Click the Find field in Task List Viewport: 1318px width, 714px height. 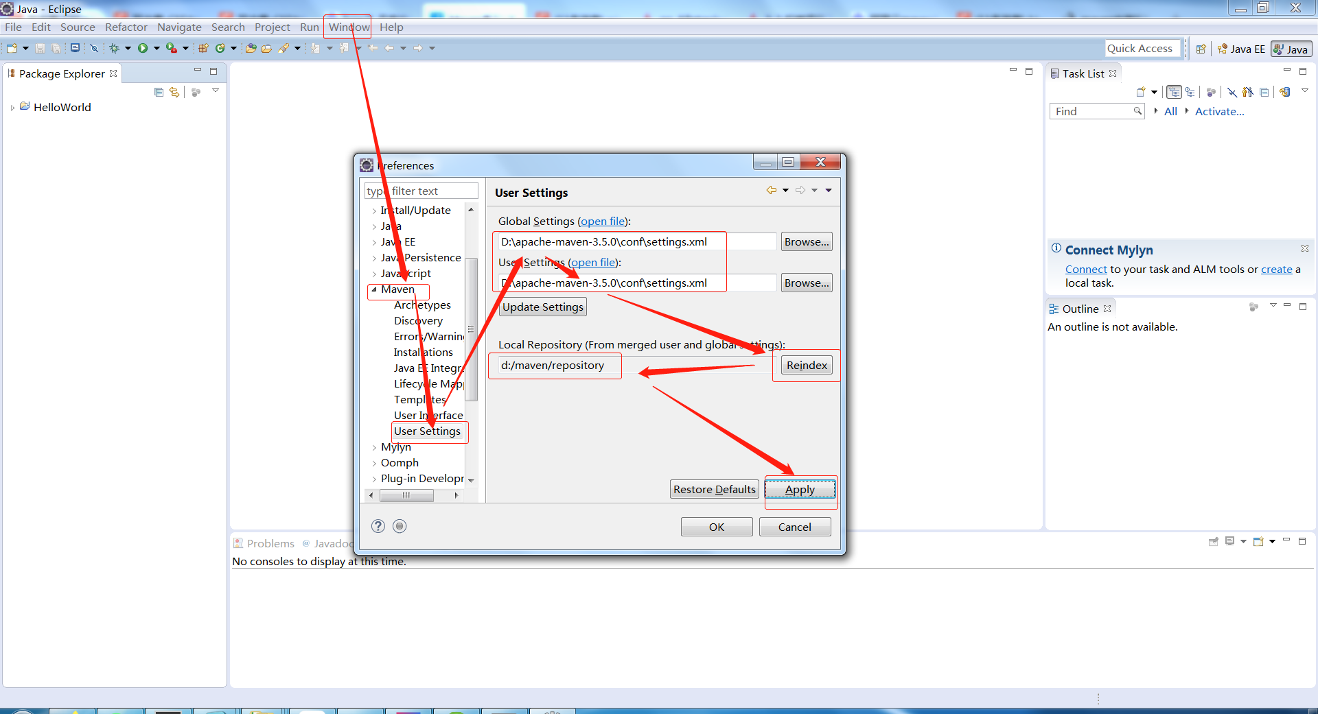pos(1097,111)
